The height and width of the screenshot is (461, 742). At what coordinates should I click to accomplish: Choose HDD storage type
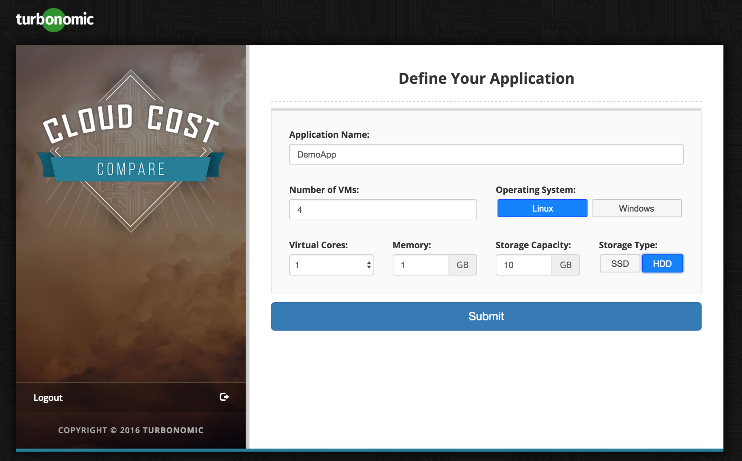(x=662, y=264)
